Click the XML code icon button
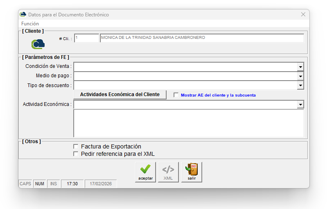Image resolution: width=327 pixels, height=209 pixels. coord(168,172)
